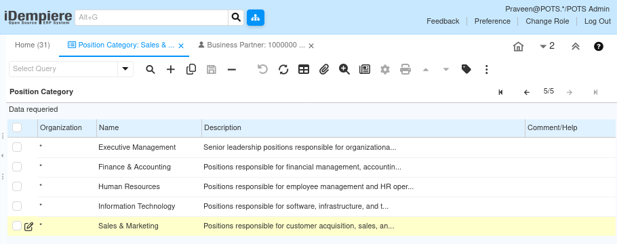The image size is (617, 244).
Task: Click the 5/5 record counter
Action: click(549, 91)
